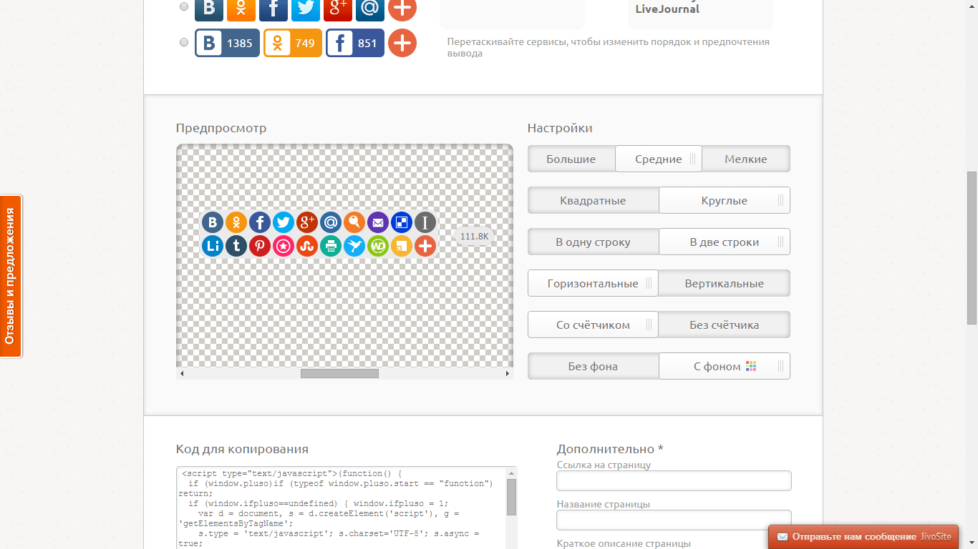Choose the Мелкие size option
This screenshot has width=978, height=549.
point(746,159)
